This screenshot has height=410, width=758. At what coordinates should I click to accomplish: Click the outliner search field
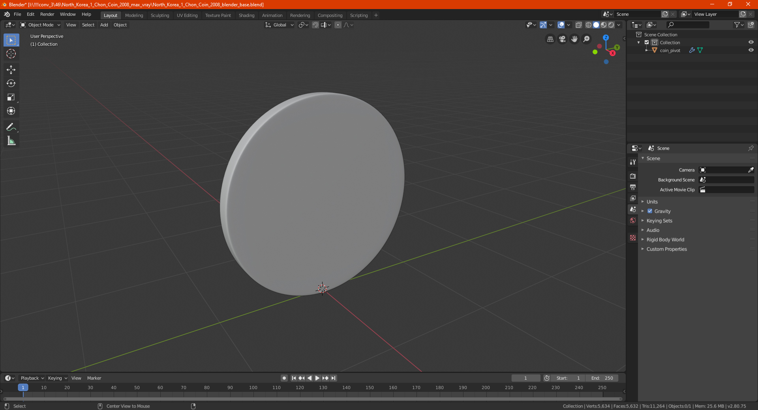[687, 25]
